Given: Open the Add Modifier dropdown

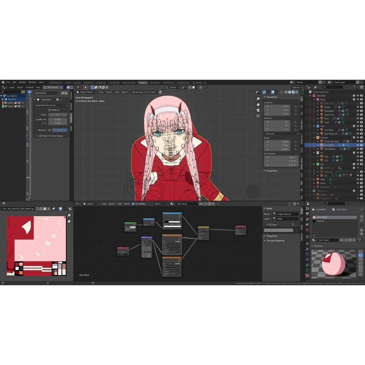Looking at the screenshot, I should (x=46, y=93).
